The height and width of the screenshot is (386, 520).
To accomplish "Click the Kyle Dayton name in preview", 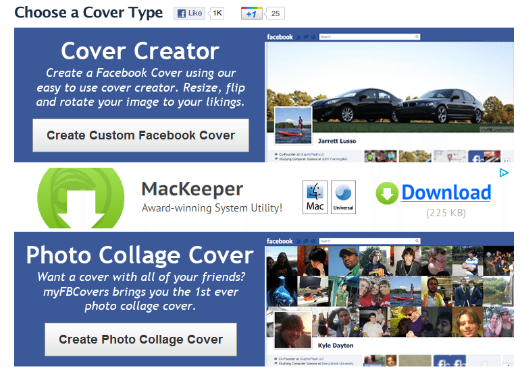I will tap(336, 346).
